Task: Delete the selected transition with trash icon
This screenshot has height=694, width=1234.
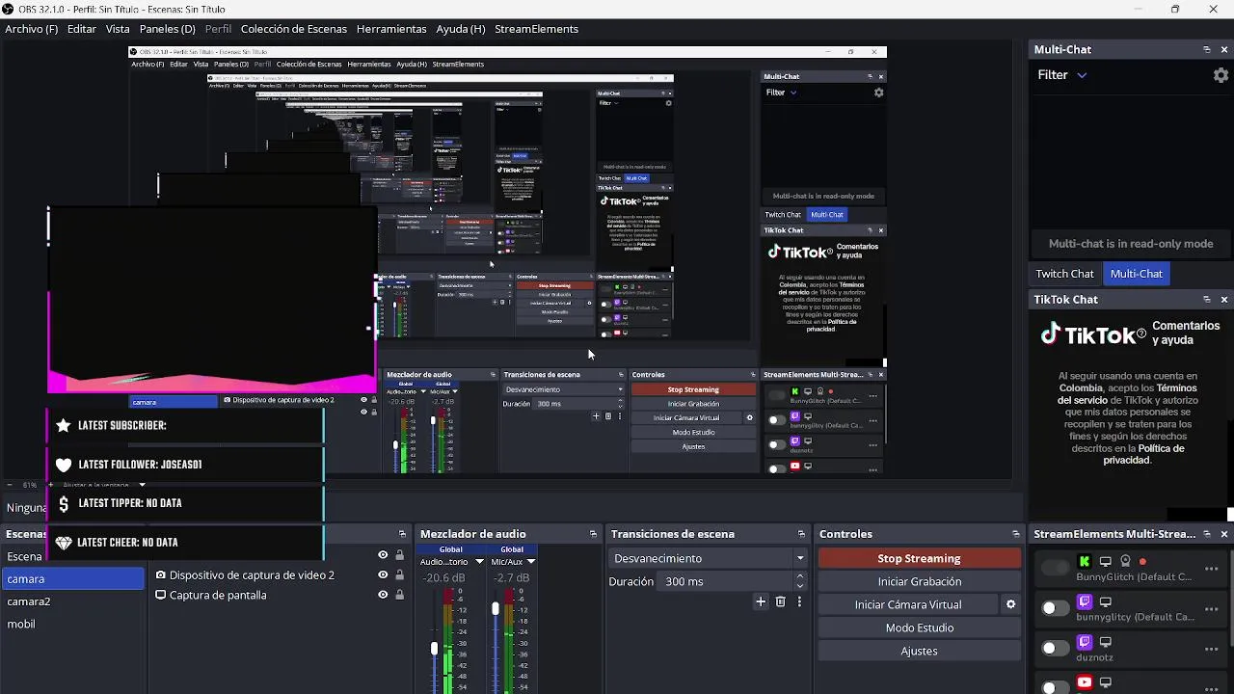Action: (781, 601)
